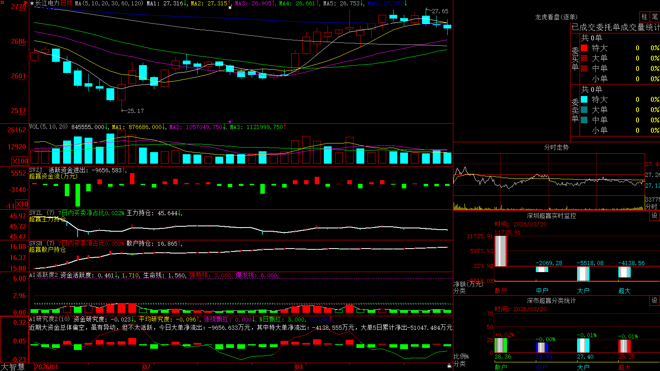The height and width of the screenshot is (371, 660).
Task: Click the 龙虎看盘(逐单) panel title
Action: (556, 17)
